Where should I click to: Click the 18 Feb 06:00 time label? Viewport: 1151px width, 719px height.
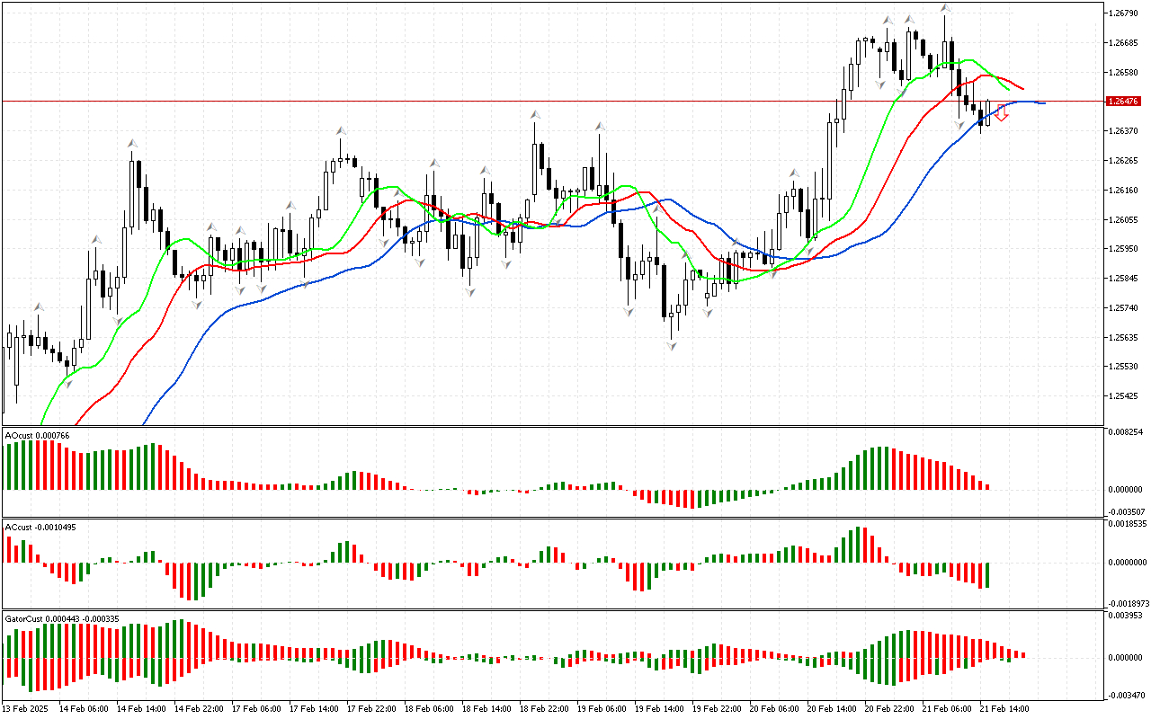coord(429,709)
